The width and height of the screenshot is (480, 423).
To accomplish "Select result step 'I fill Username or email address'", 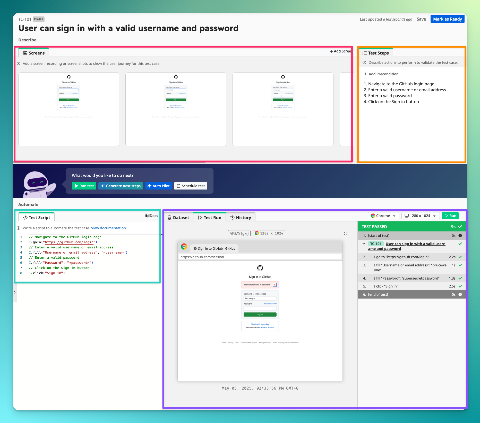I will [x=412, y=267].
